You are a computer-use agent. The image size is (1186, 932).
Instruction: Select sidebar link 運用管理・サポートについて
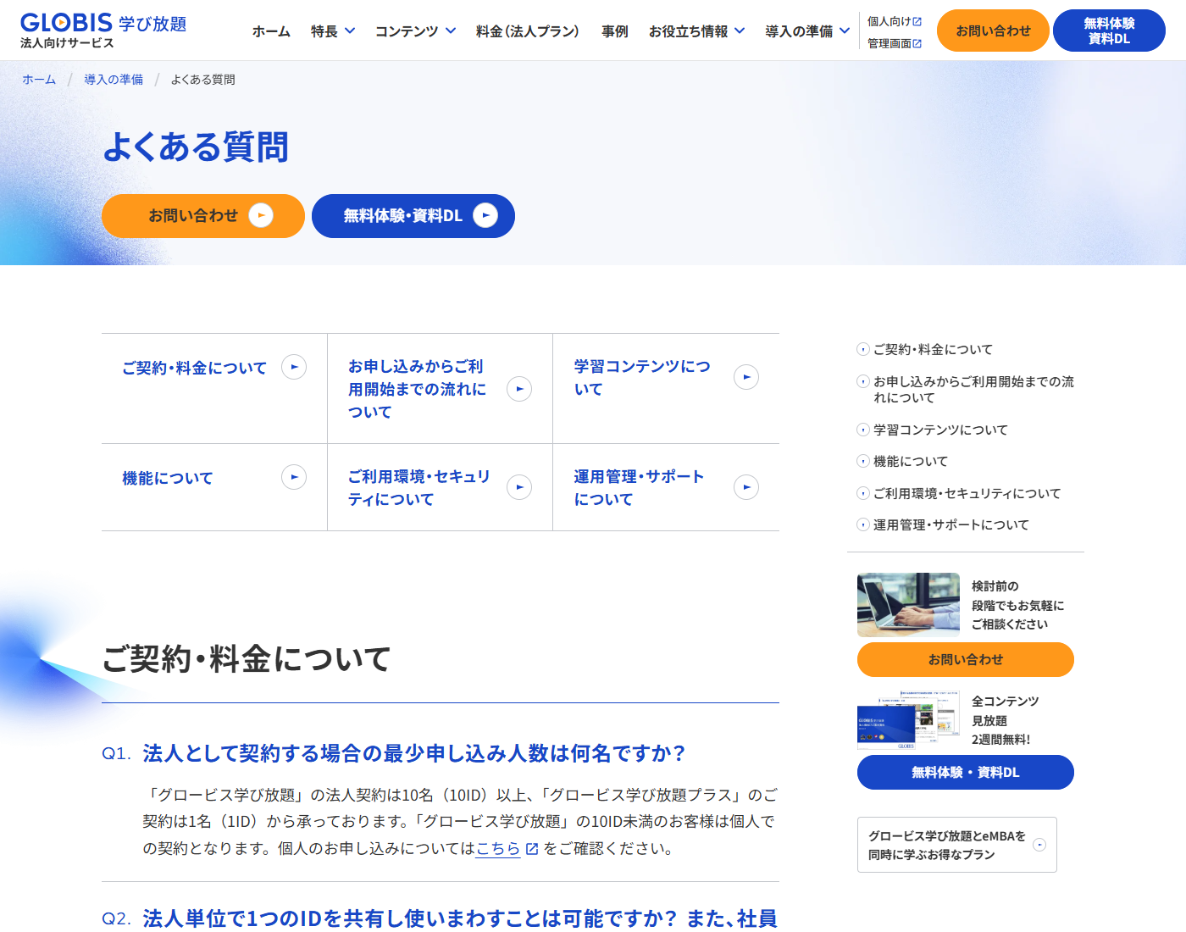point(950,524)
